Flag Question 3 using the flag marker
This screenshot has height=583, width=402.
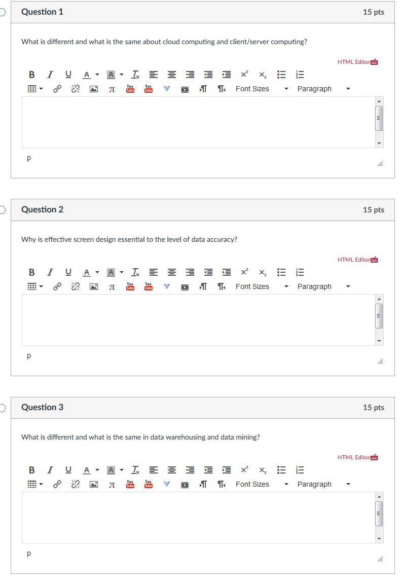(3, 408)
